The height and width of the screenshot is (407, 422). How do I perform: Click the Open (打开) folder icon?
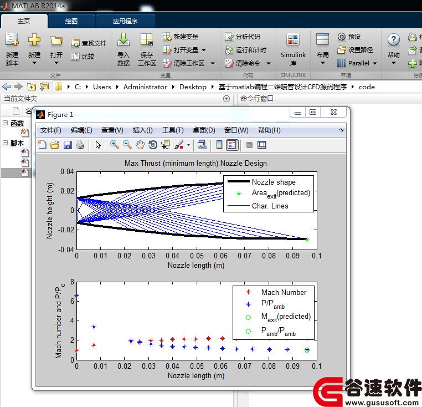[56, 40]
